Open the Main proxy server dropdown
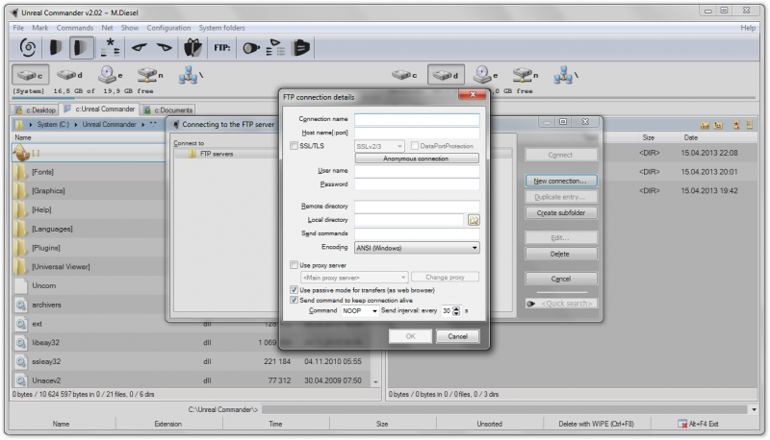The height and width of the screenshot is (440, 770). [x=354, y=278]
